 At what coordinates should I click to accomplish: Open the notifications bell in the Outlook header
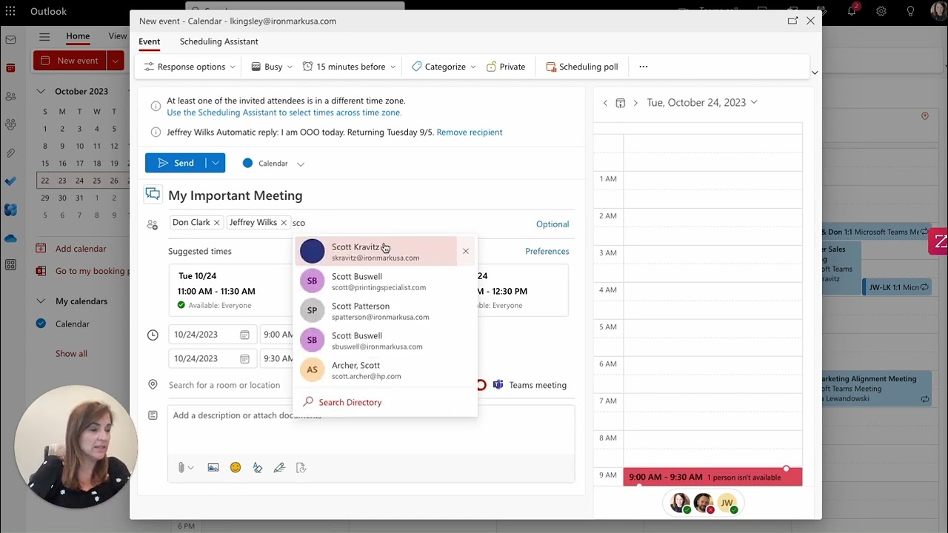(852, 11)
